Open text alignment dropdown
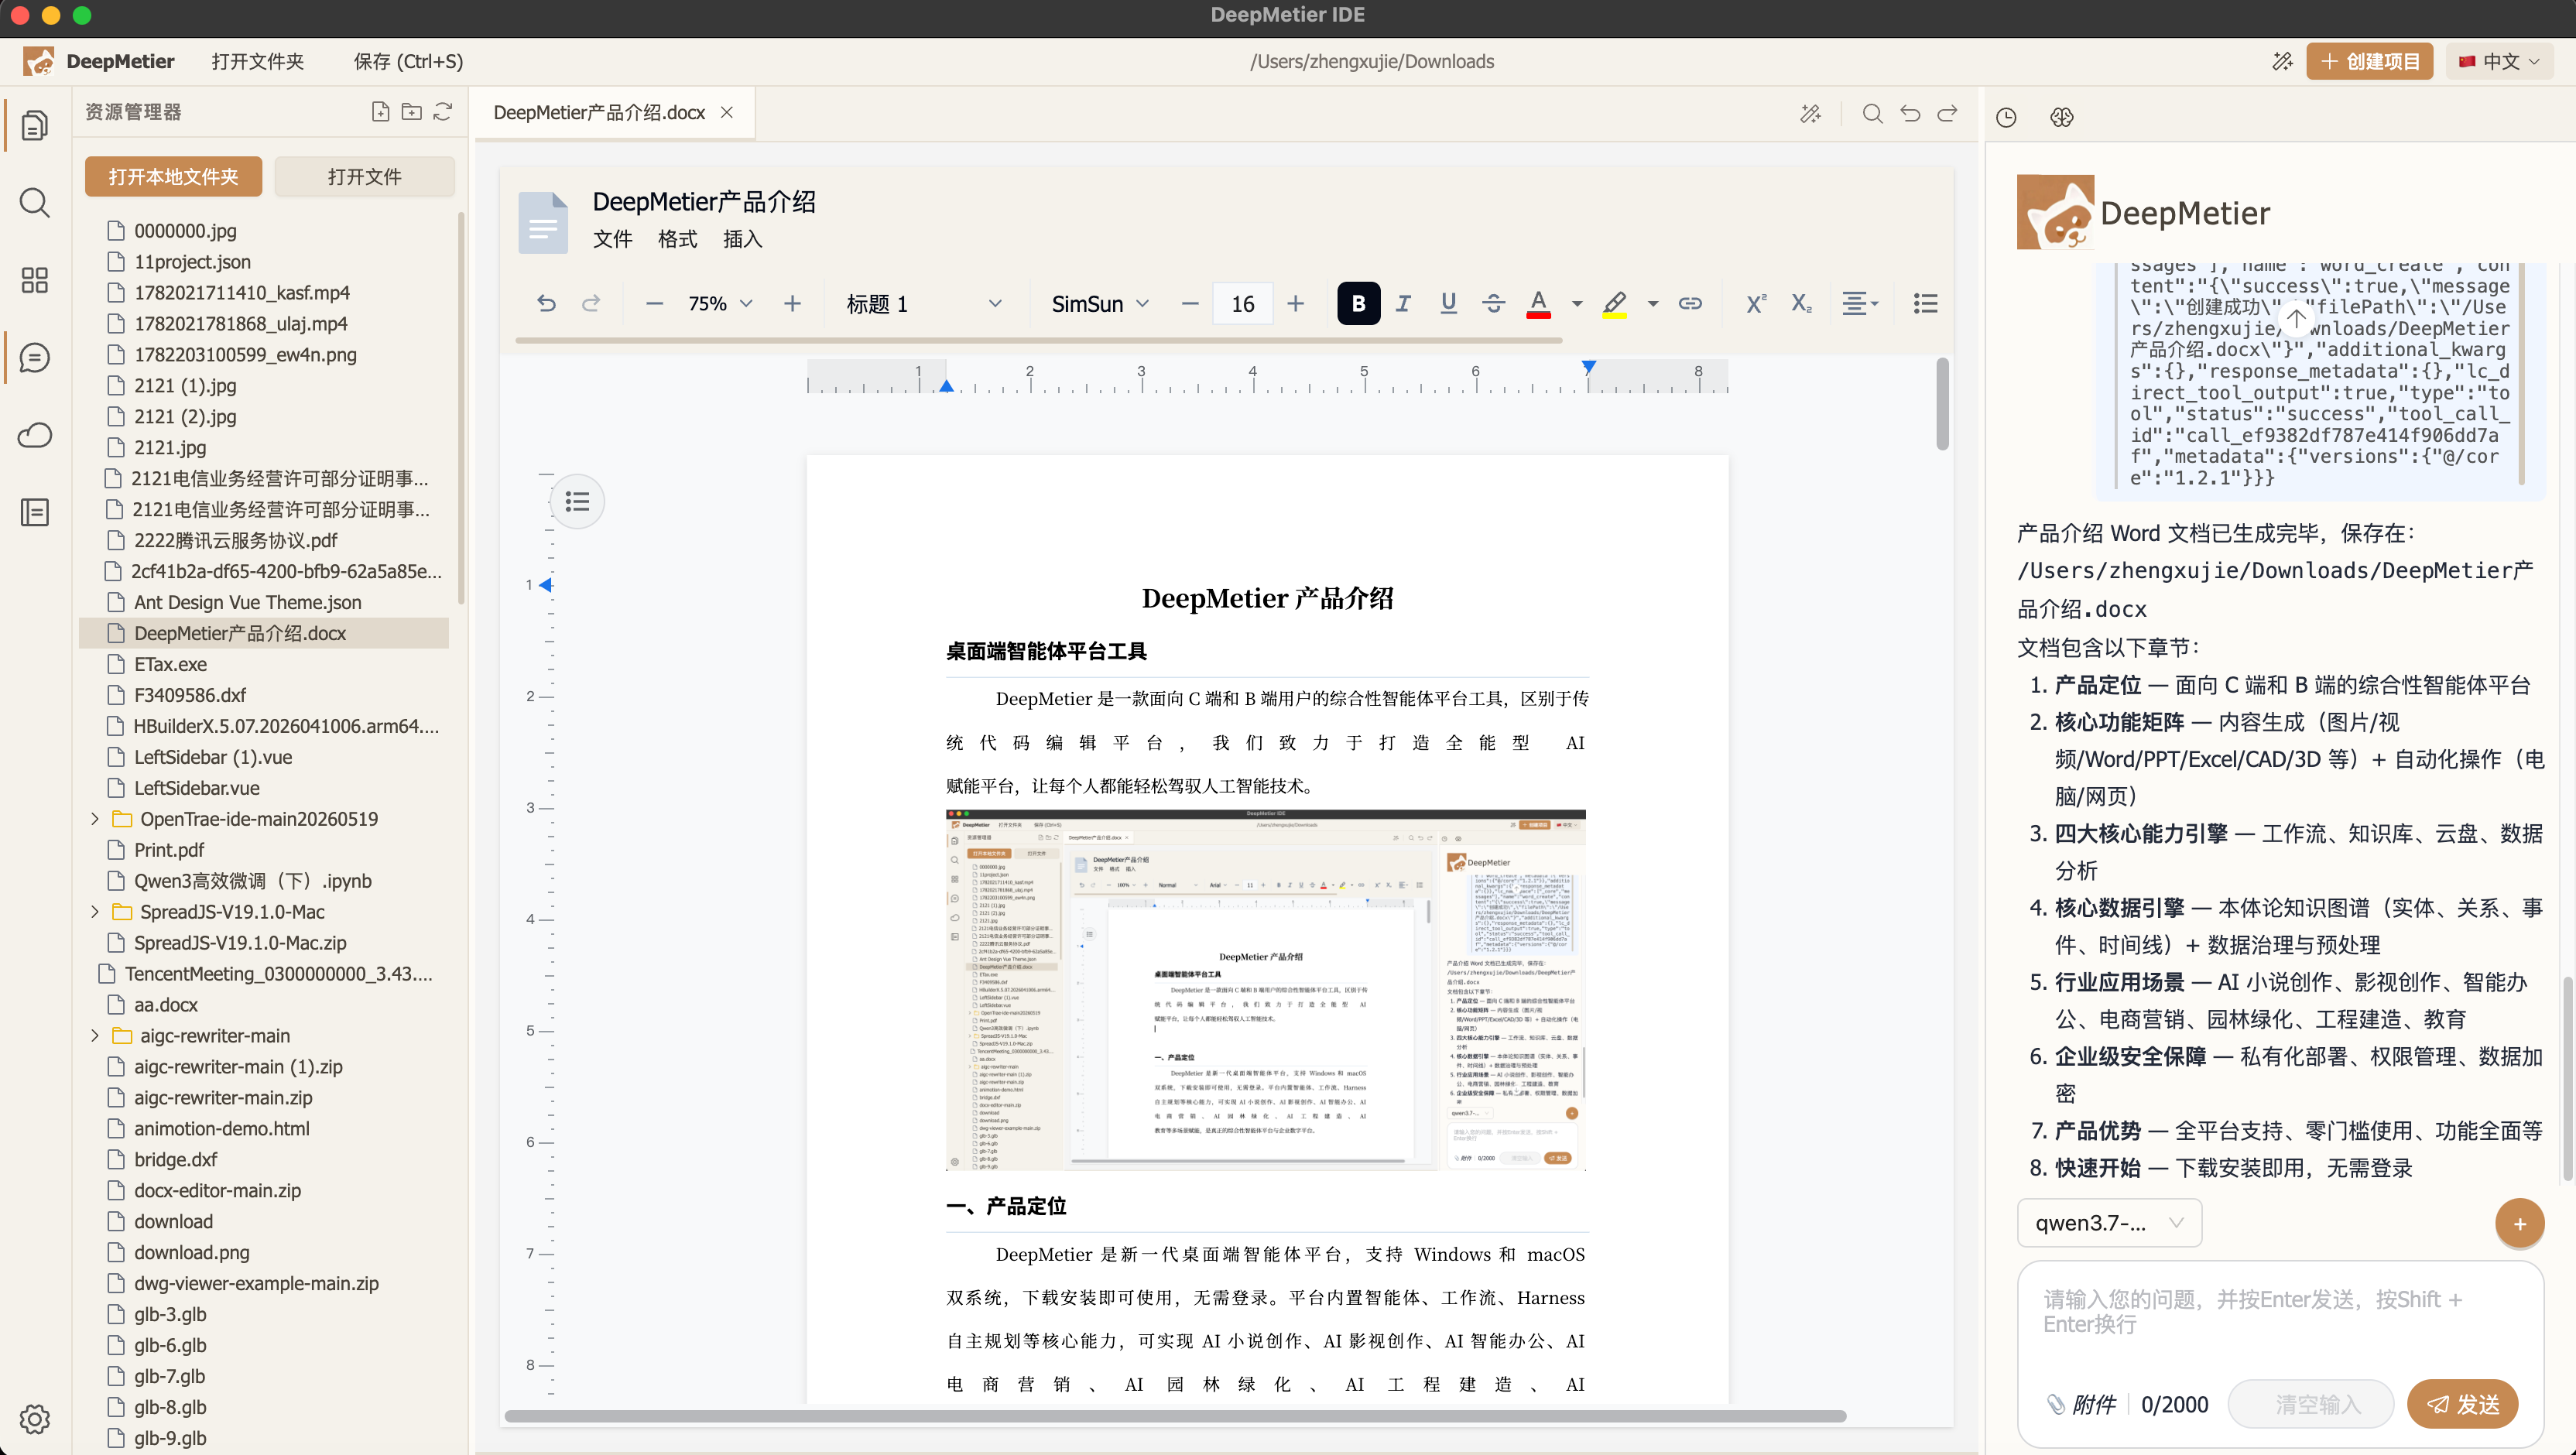 tap(1860, 303)
